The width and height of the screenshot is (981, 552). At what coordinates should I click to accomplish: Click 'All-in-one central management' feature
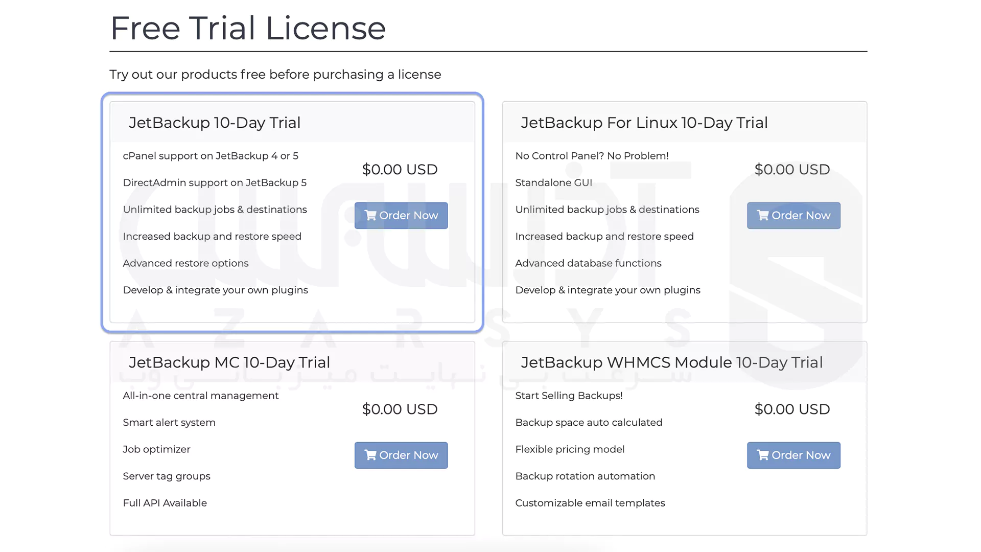coord(201,396)
